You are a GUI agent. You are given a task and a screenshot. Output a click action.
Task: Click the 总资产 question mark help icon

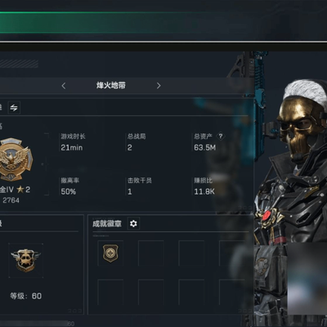tap(221, 137)
